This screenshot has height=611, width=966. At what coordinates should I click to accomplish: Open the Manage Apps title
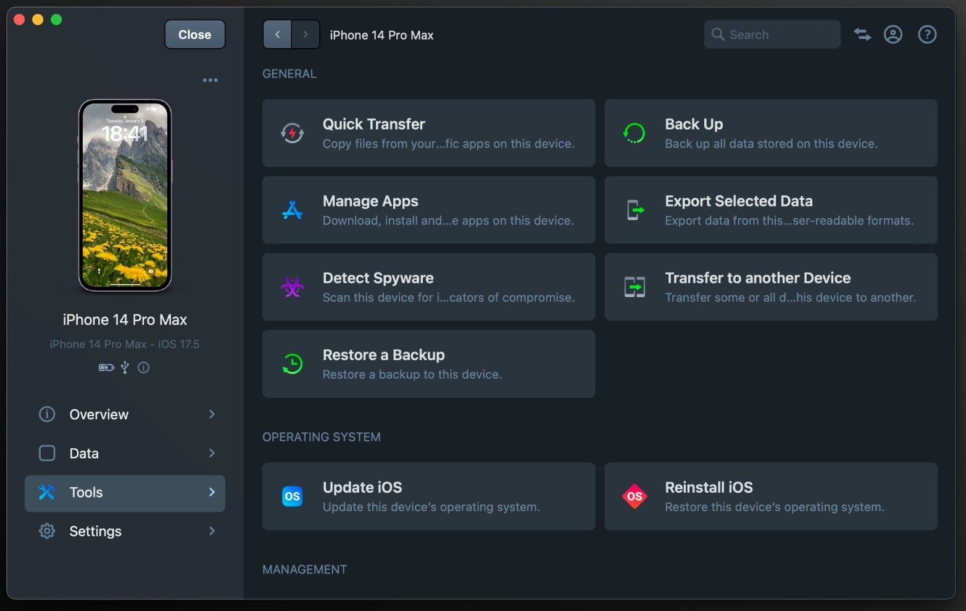click(370, 201)
